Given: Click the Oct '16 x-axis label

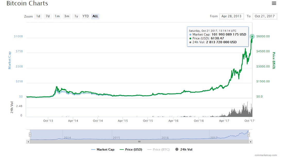Looking at the screenshot, I should tap(199, 121).
